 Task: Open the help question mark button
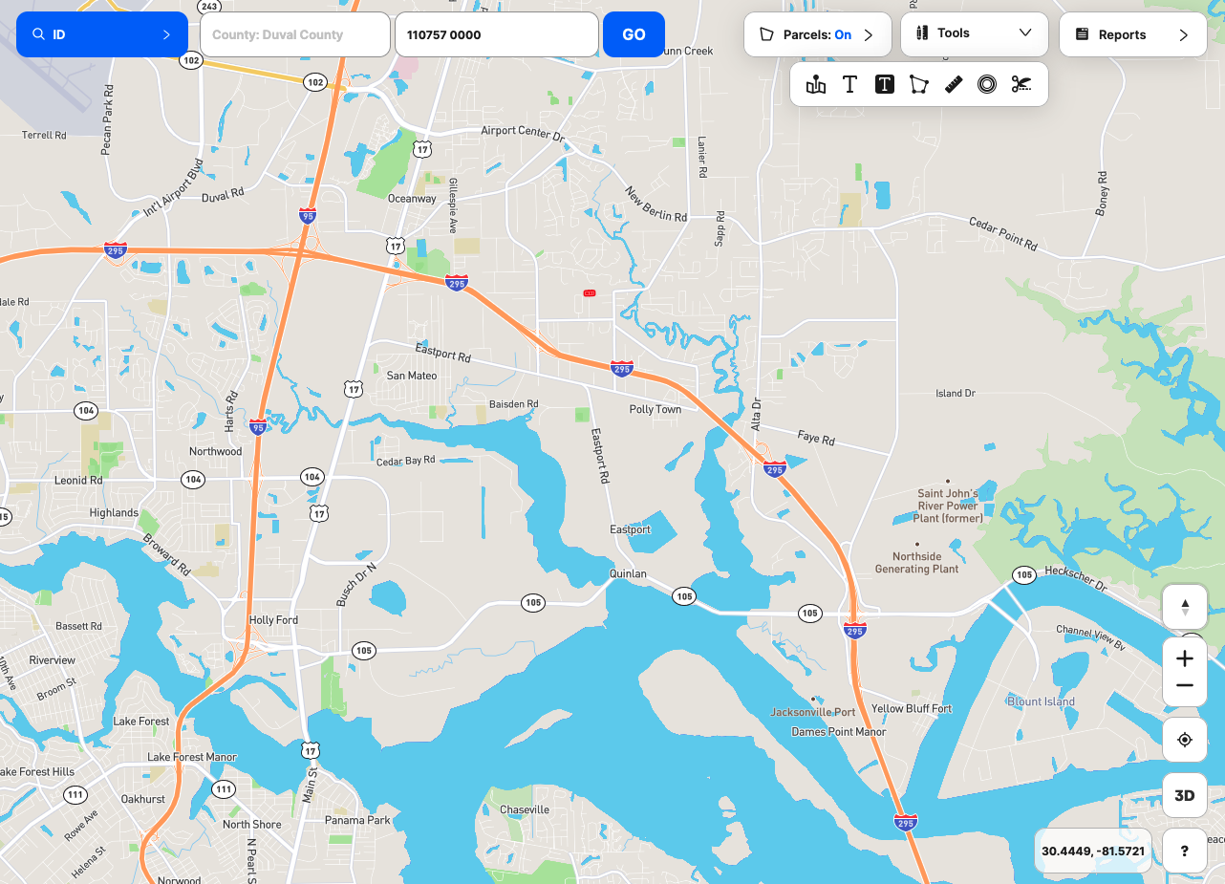point(1185,851)
